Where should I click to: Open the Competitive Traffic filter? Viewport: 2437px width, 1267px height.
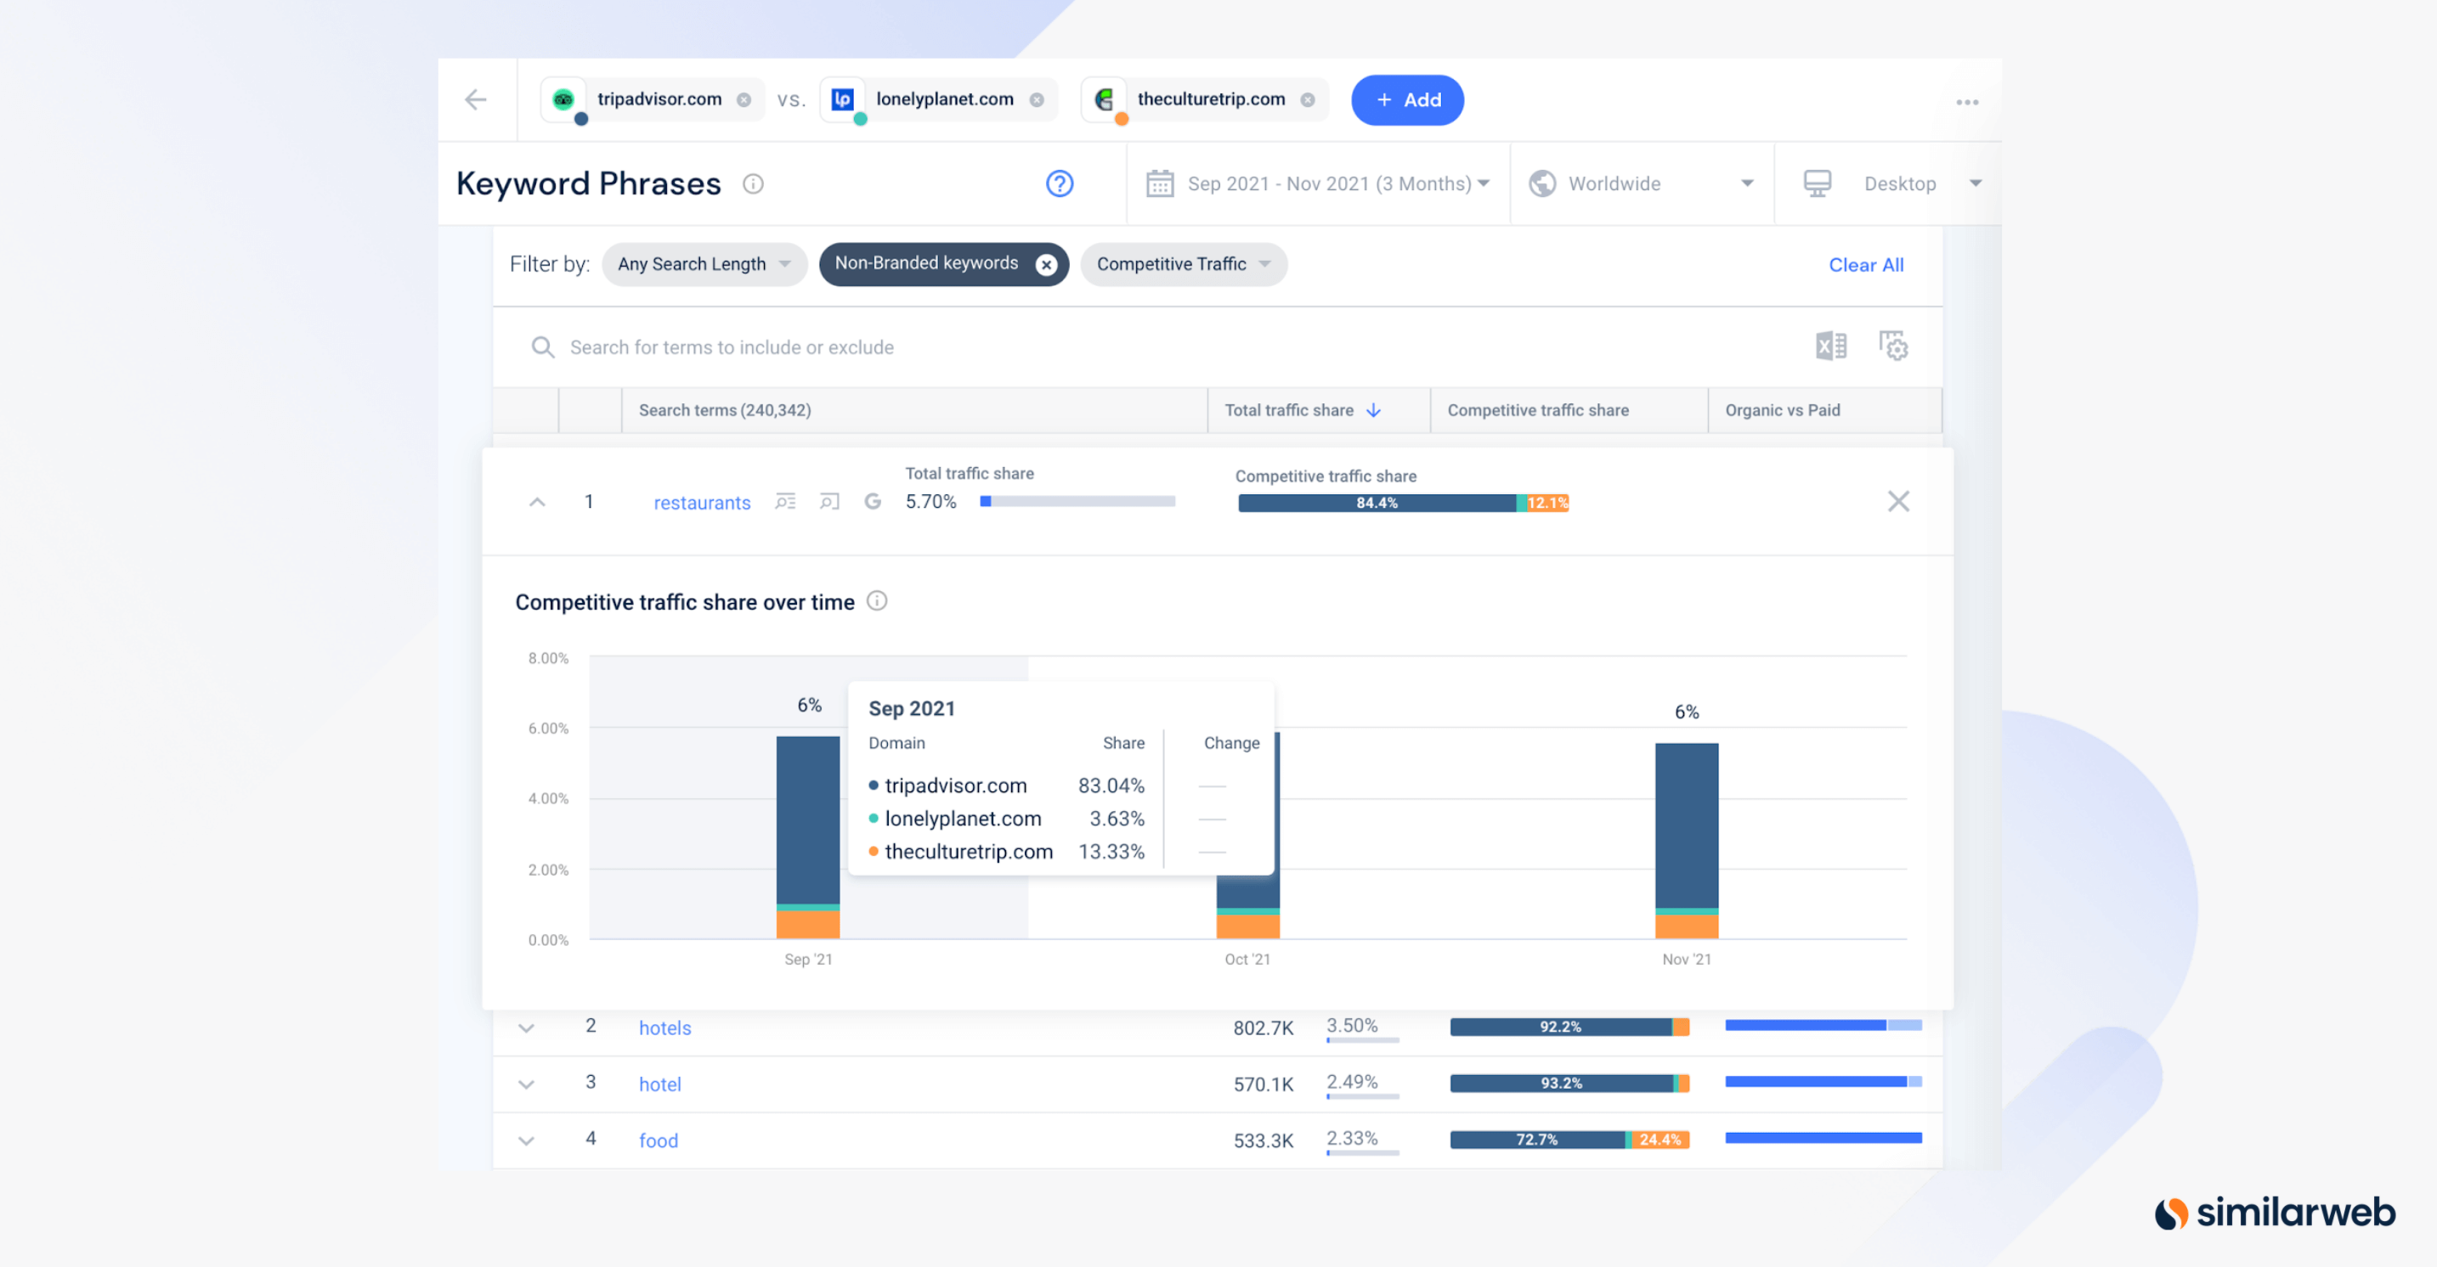(x=1184, y=264)
